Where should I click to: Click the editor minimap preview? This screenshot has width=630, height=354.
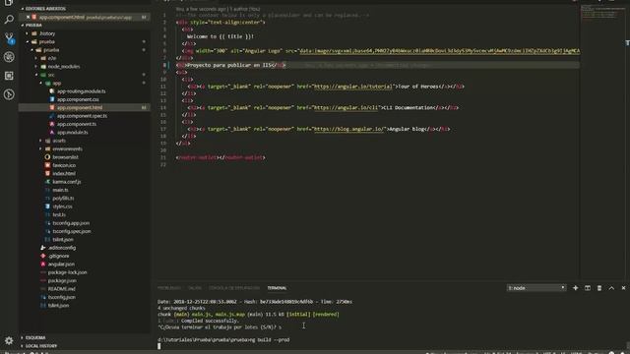click(x=601, y=12)
